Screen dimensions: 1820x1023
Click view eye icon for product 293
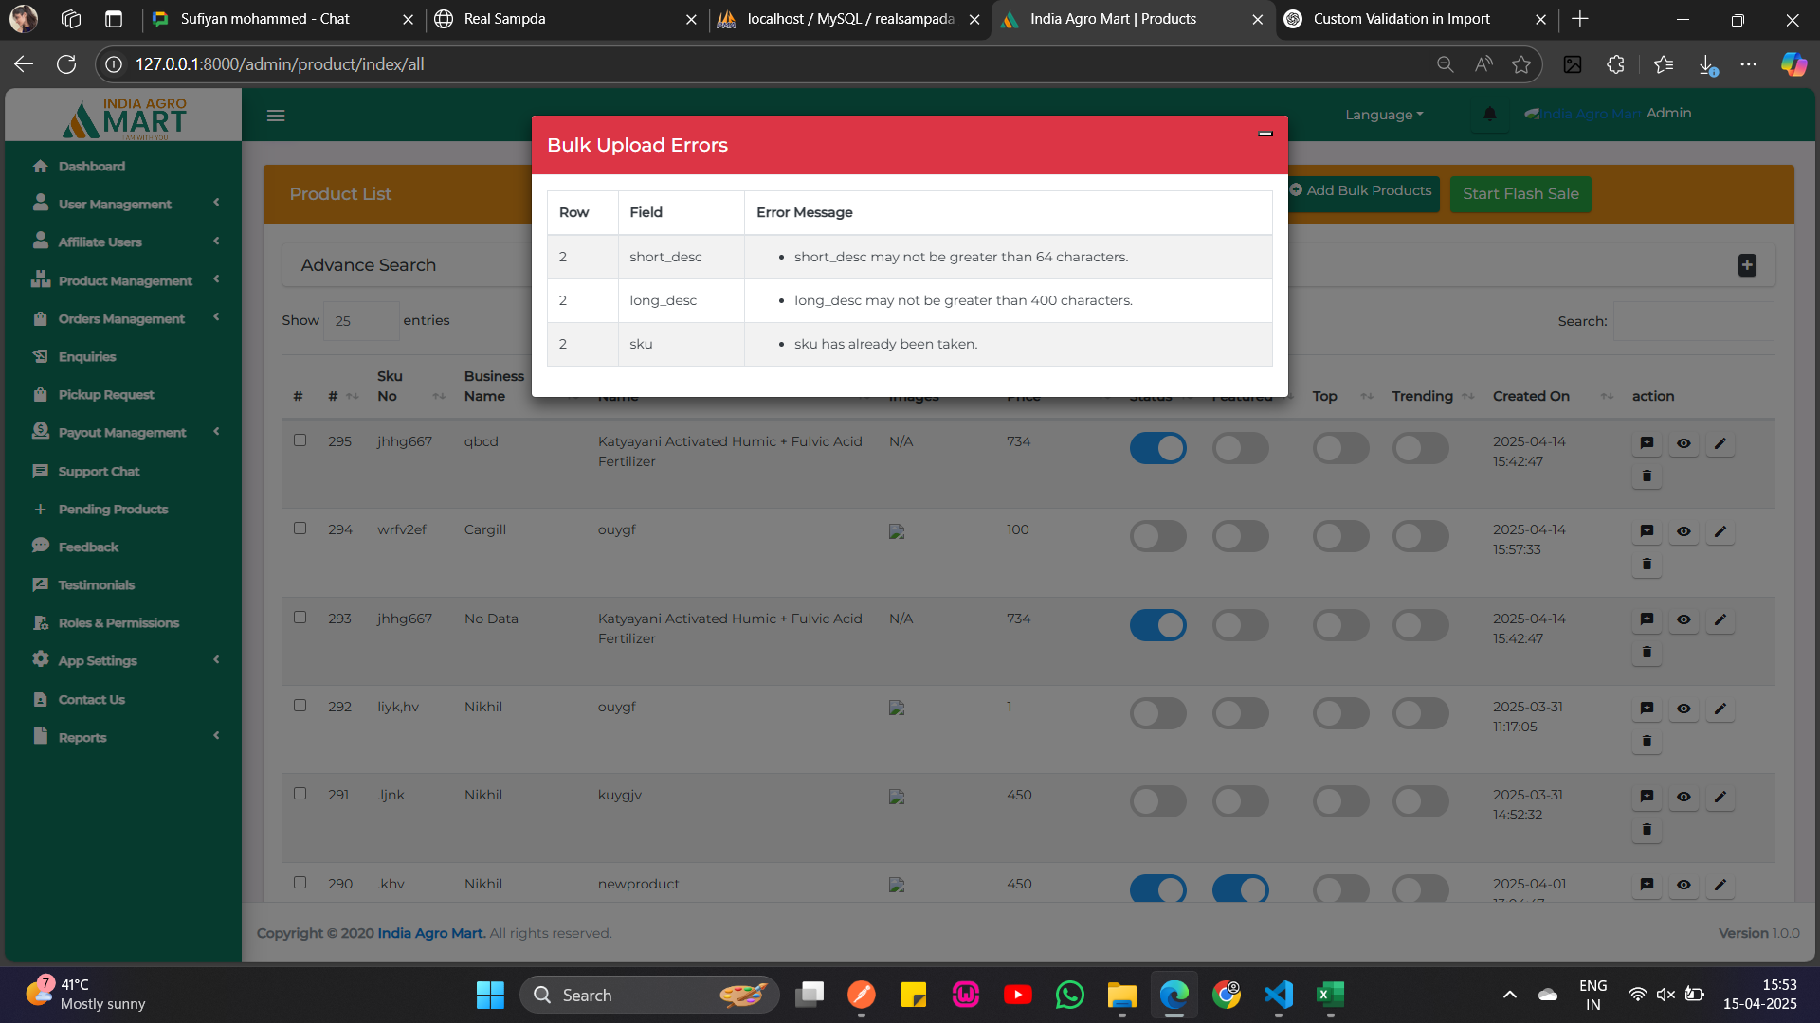(x=1683, y=619)
